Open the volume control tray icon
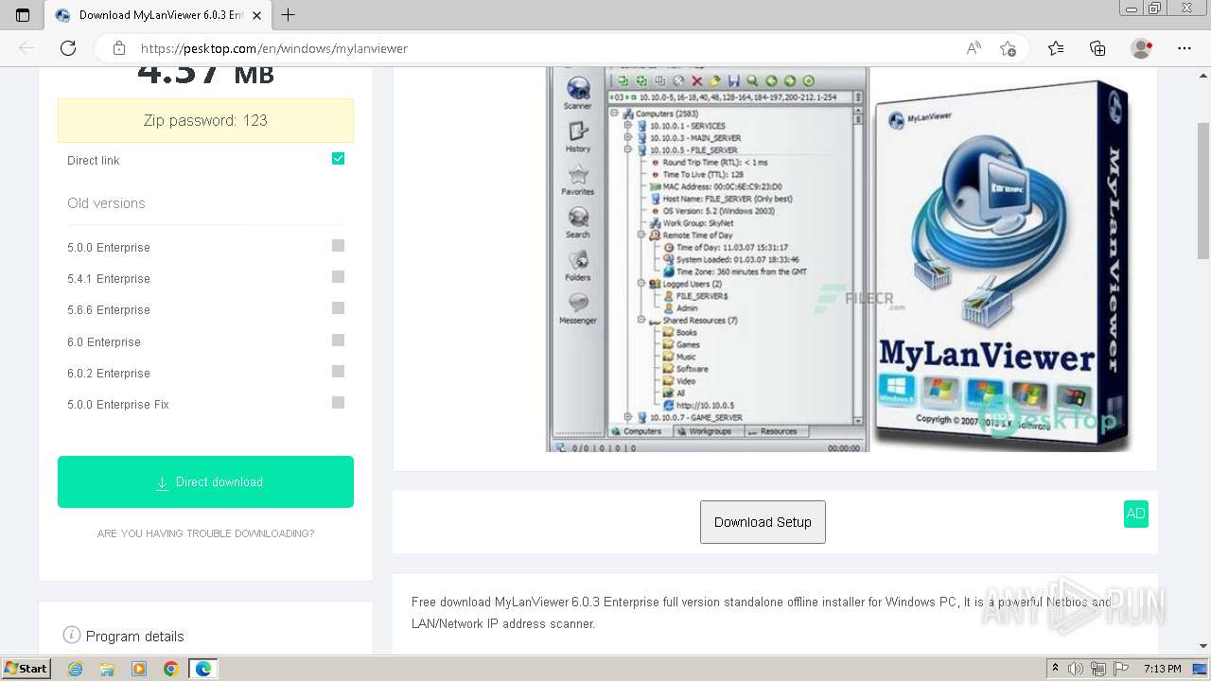 [1077, 669]
